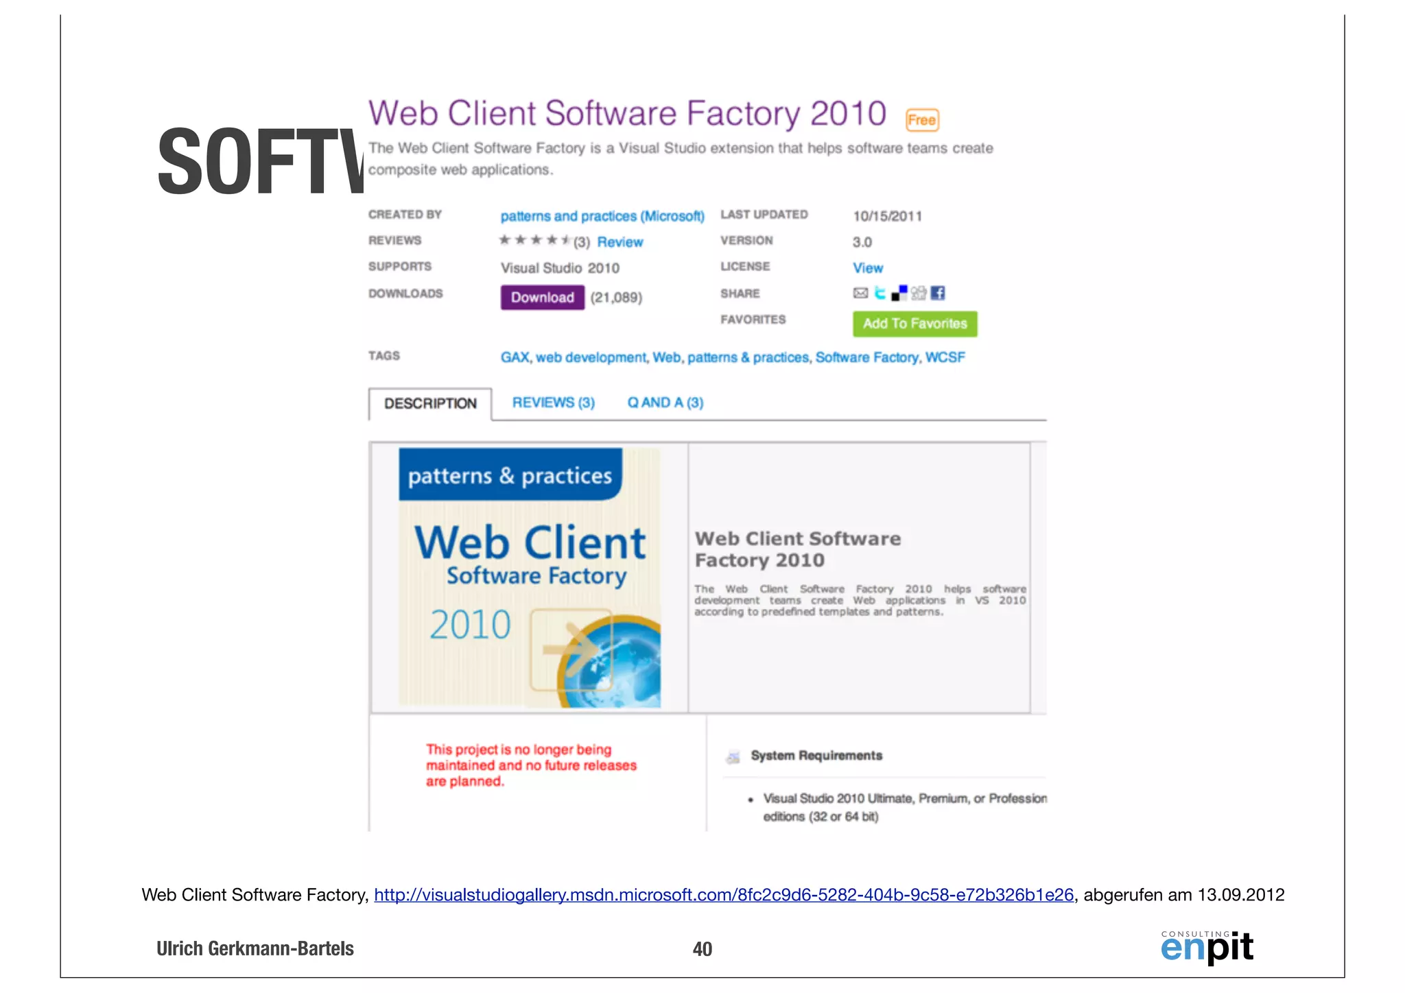Click the SHARE label
The image size is (1405, 993).
[740, 294]
